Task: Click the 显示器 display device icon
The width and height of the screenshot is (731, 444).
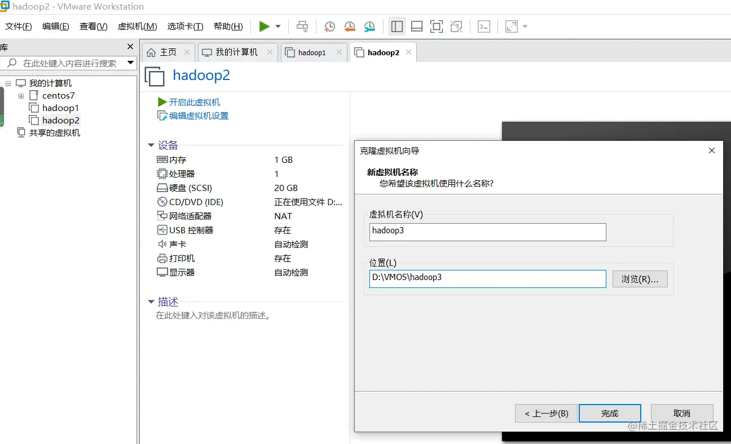Action: tap(162, 273)
